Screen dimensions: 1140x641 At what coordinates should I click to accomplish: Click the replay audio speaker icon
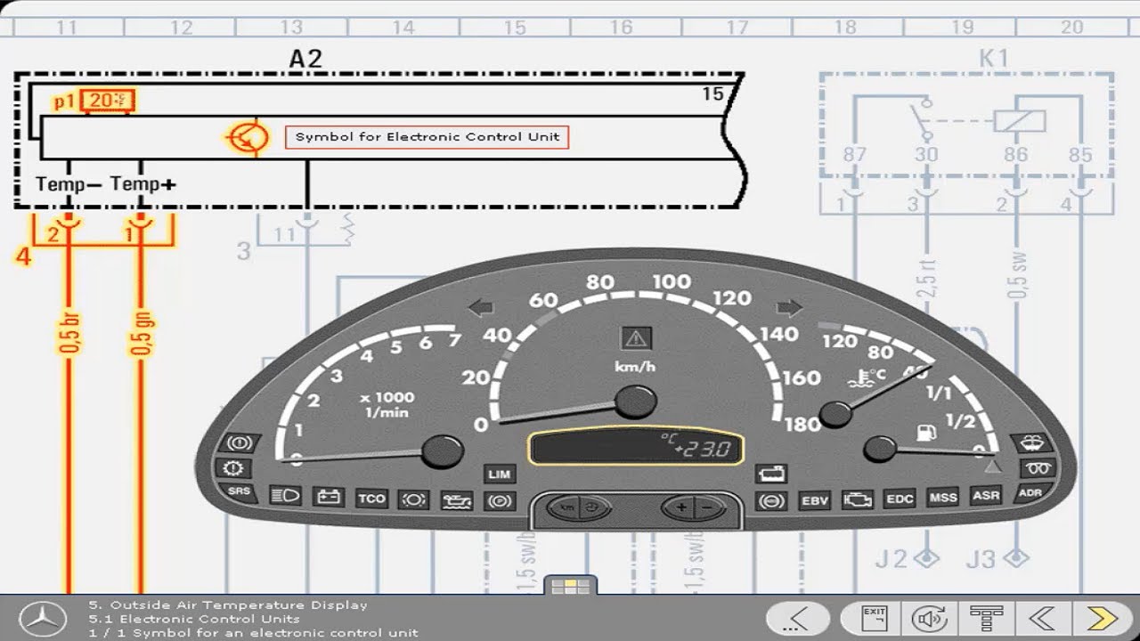click(x=929, y=618)
